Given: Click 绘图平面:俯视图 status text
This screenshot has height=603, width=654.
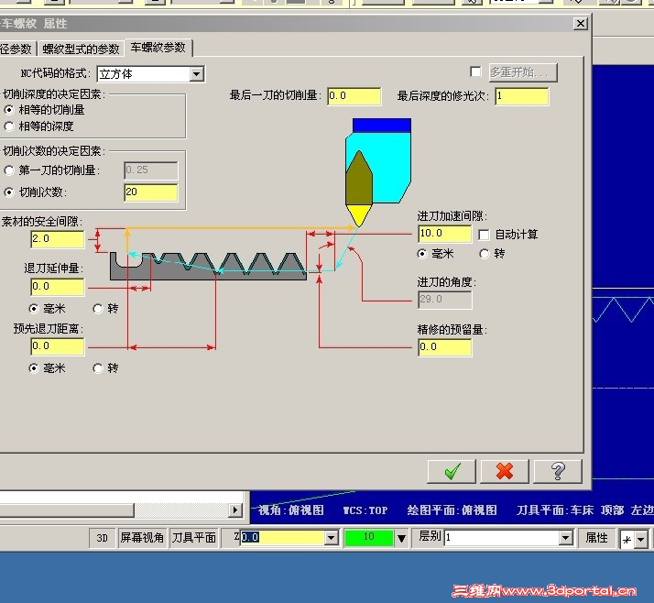Looking at the screenshot, I should pyautogui.click(x=452, y=510).
